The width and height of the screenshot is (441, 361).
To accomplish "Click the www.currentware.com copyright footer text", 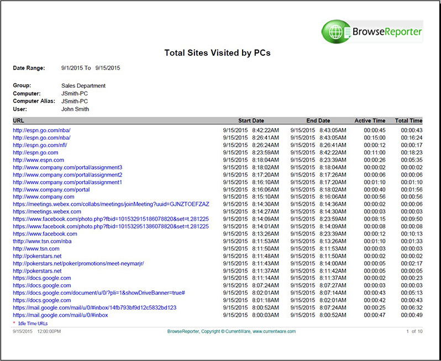I will (x=232, y=332).
